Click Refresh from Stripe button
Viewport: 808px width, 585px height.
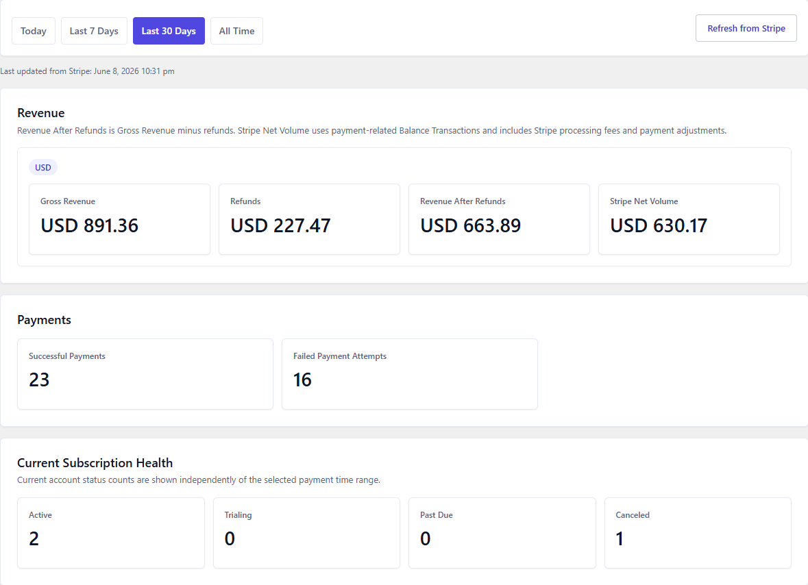[x=746, y=28]
